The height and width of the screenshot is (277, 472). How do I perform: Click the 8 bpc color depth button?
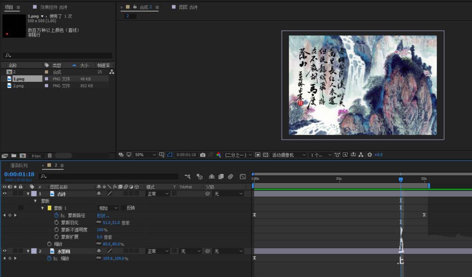[x=36, y=155]
